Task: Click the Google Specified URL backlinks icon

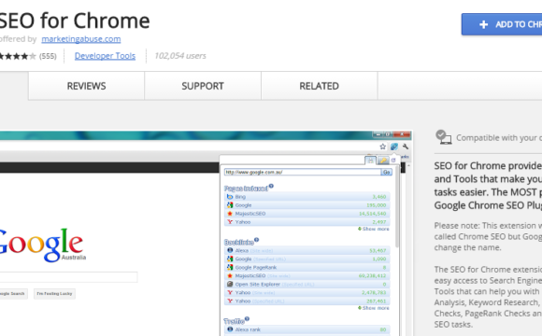Action: click(x=230, y=259)
